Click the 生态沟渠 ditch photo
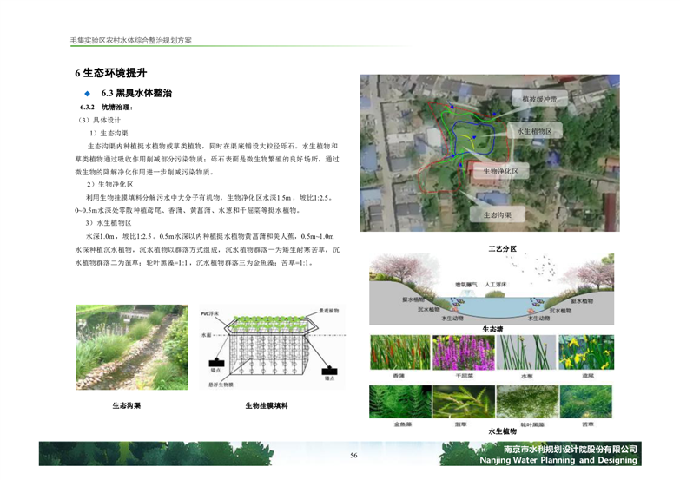The height and width of the screenshot is (480, 680). (130, 346)
